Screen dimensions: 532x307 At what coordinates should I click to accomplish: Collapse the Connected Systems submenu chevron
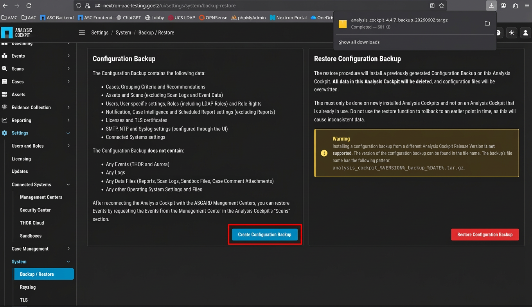coord(68,184)
